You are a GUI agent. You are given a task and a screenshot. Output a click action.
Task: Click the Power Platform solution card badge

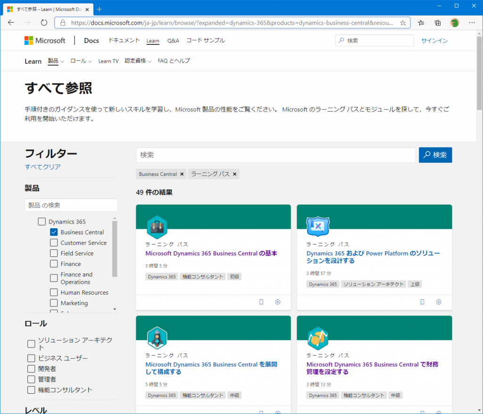click(x=318, y=226)
